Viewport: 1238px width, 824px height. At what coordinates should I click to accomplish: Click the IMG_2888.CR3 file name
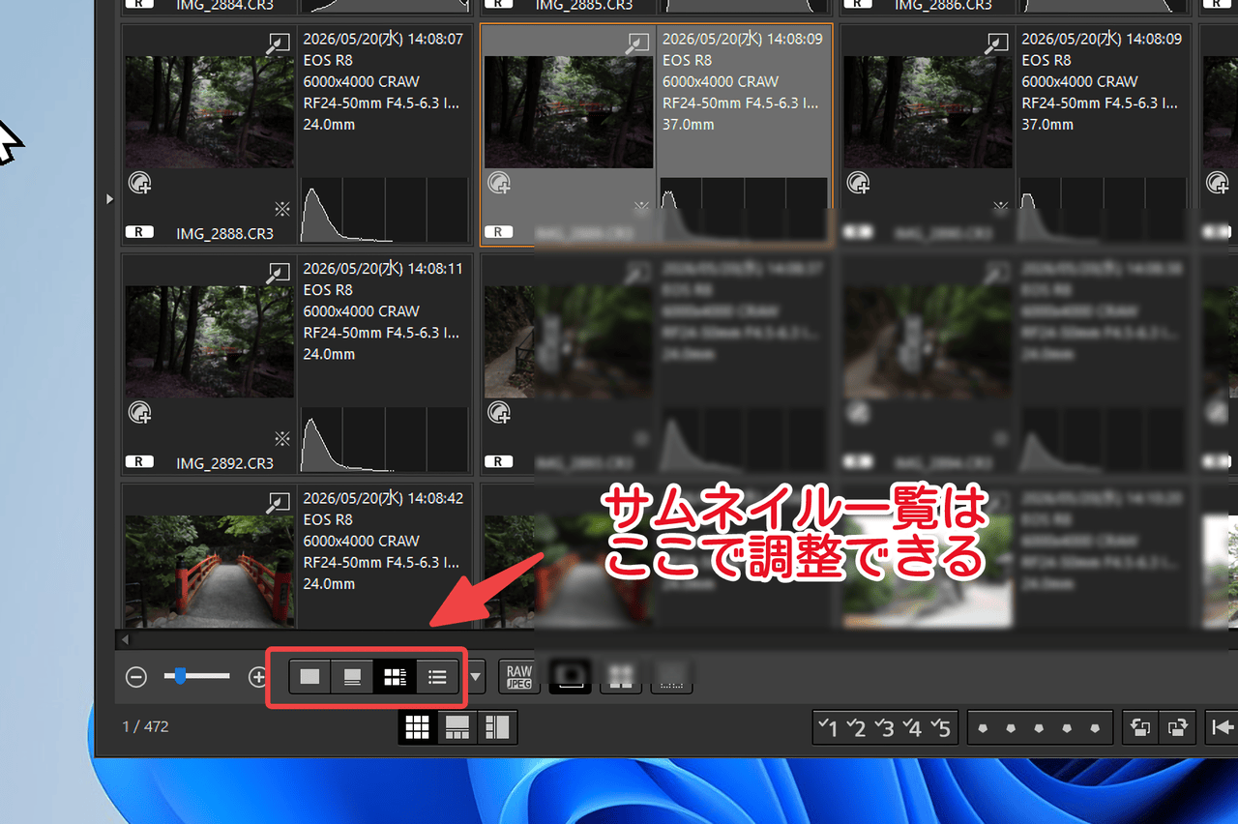click(x=225, y=233)
